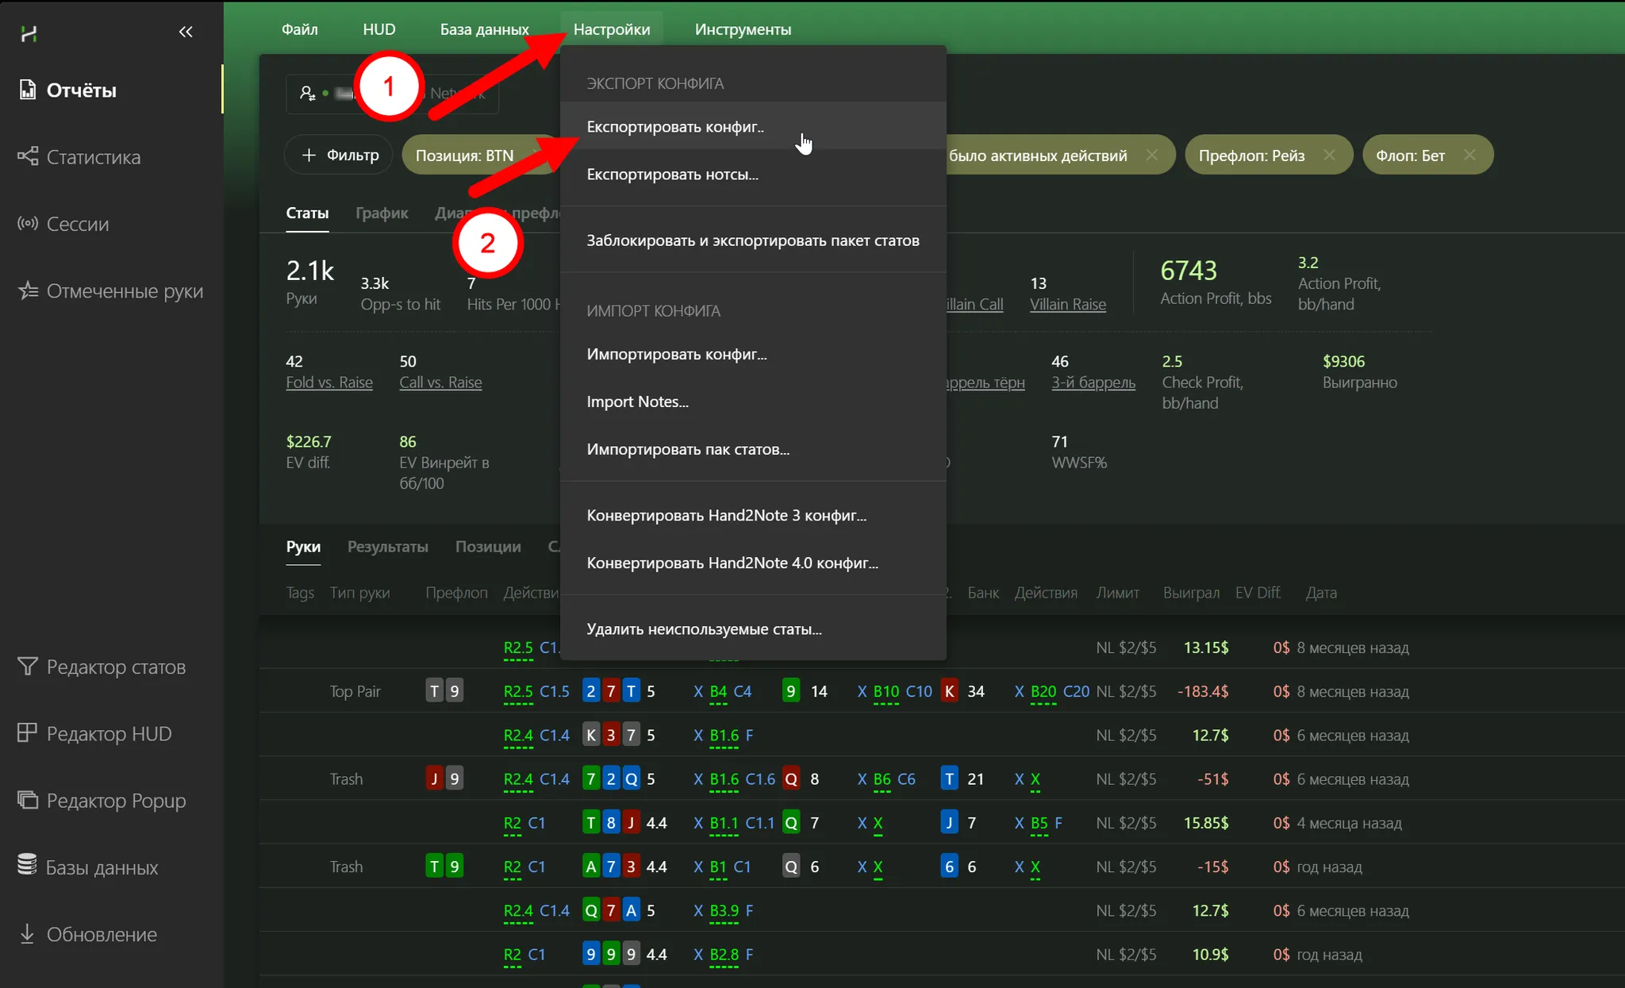Screen dimensions: 1625x988
Task: Open the Отчёты reports section icon
Action: pos(28,90)
